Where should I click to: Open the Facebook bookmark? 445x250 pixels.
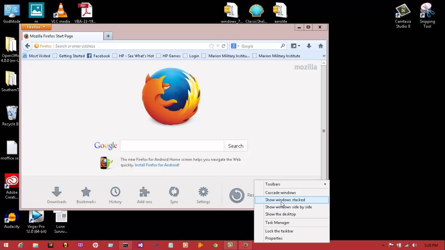[98, 56]
